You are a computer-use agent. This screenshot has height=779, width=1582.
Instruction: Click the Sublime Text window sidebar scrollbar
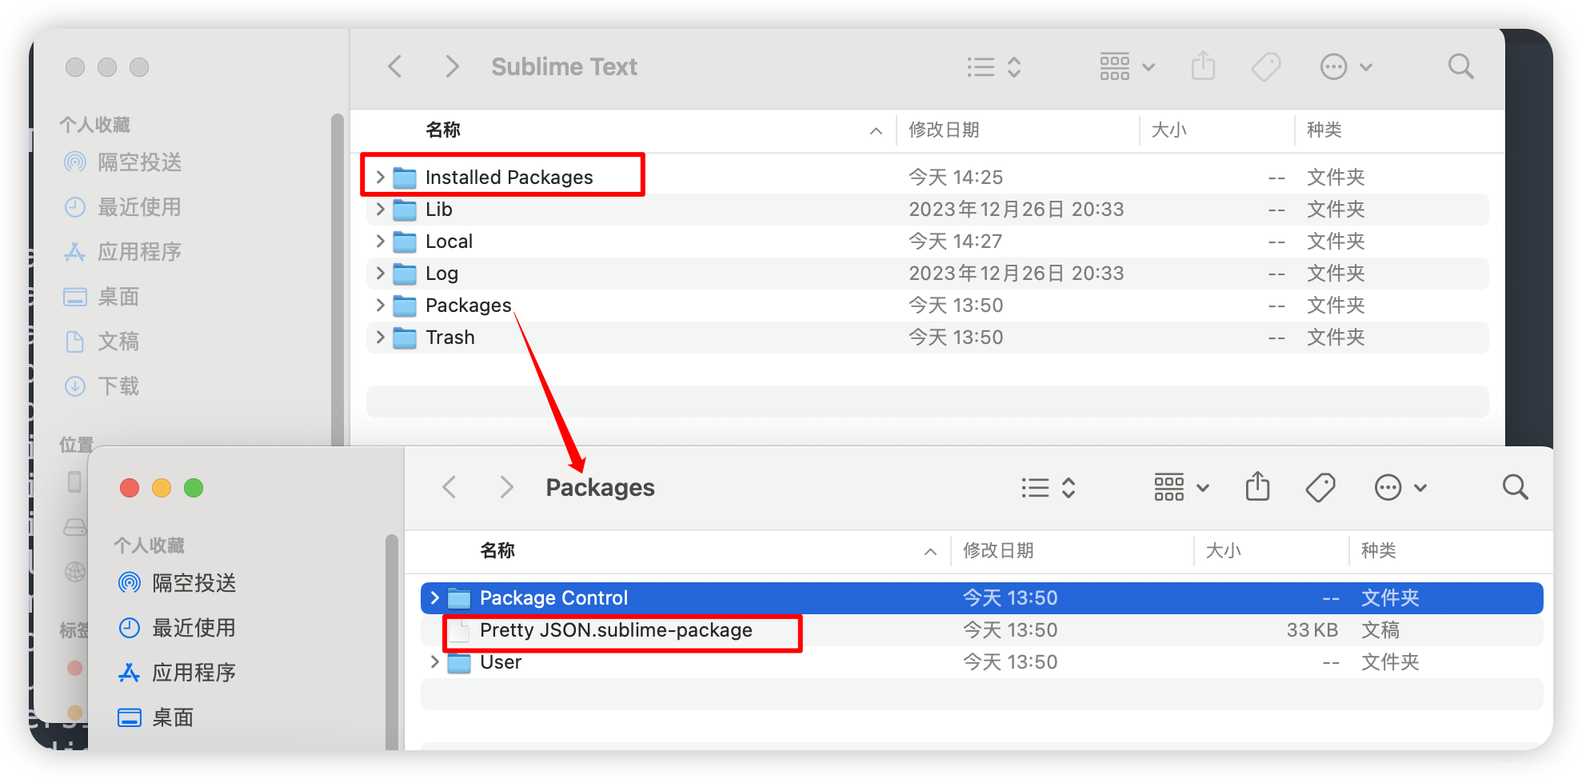(338, 279)
